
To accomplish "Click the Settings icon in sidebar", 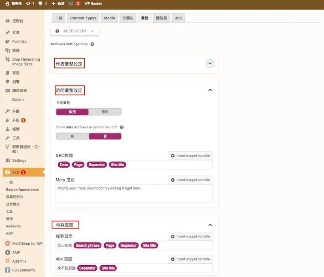I will pyautogui.click(x=8, y=161).
